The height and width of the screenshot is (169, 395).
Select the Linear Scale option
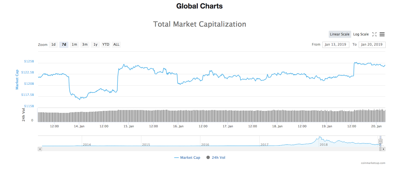pyautogui.click(x=340, y=34)
